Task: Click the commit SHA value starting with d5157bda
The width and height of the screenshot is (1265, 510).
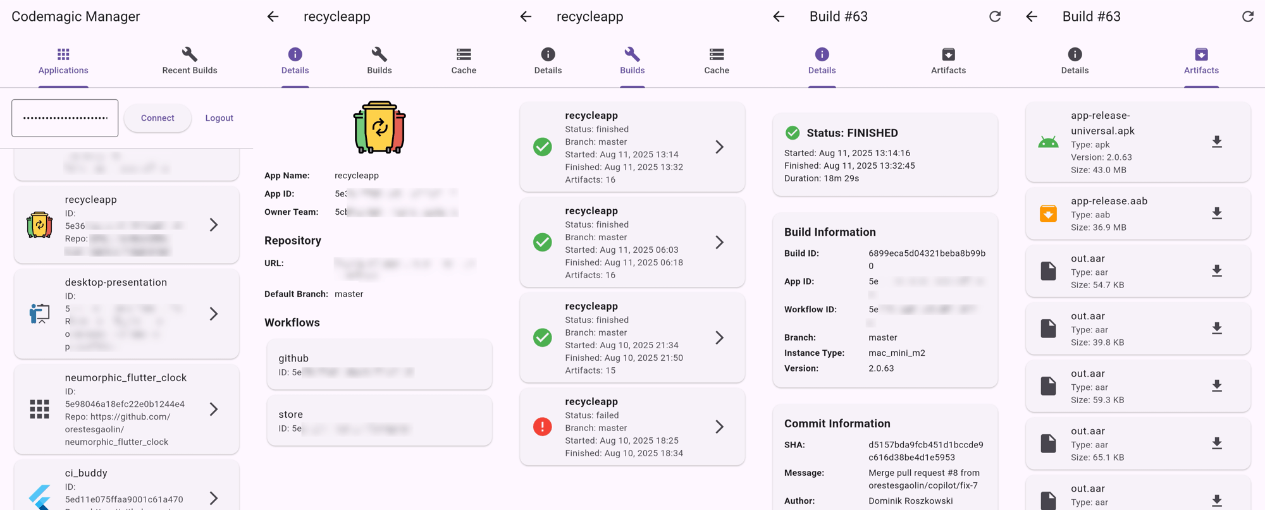Action: click(x=926, y=451)
